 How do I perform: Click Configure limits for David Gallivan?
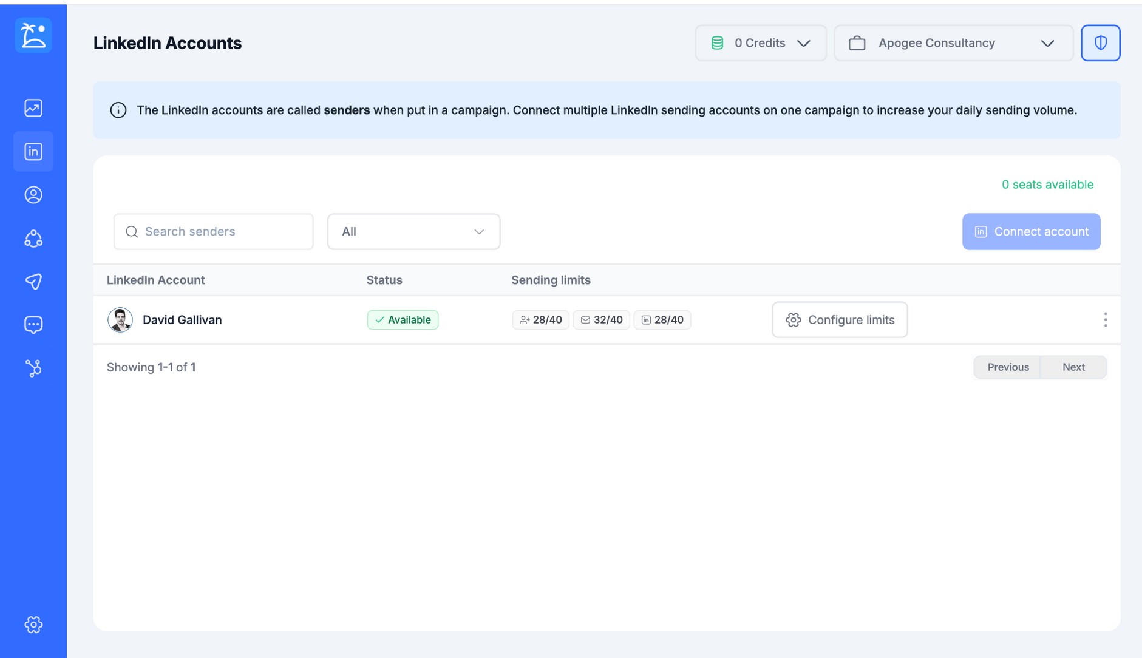click(x=840, y=320)
